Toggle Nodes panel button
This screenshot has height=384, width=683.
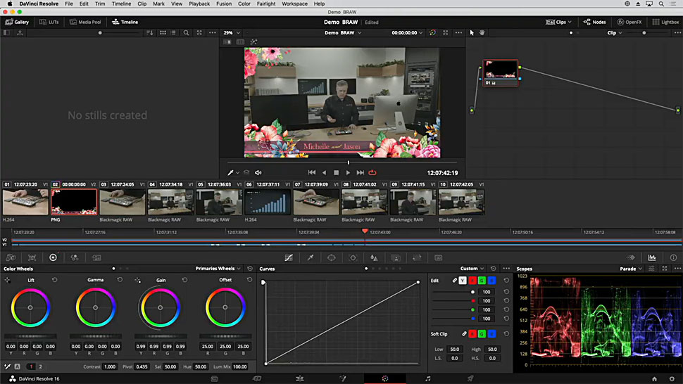tap(594, 22)
